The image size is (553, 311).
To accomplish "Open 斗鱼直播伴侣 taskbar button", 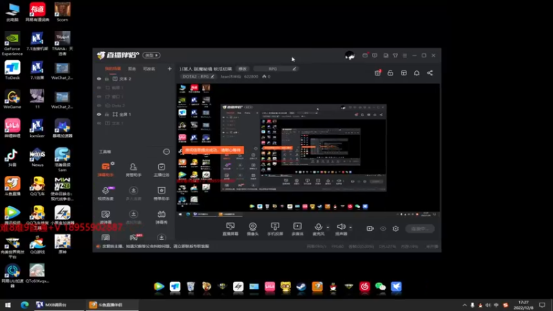I will [112, 305].
